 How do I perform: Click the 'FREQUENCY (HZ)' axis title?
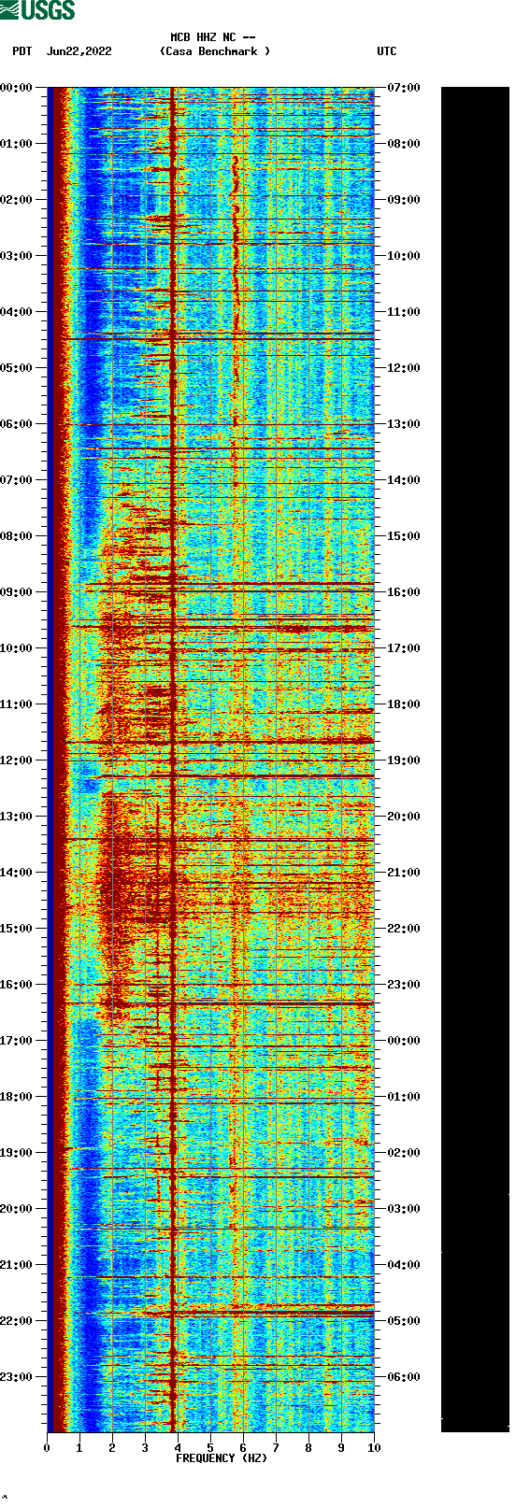pos(222,1458)
